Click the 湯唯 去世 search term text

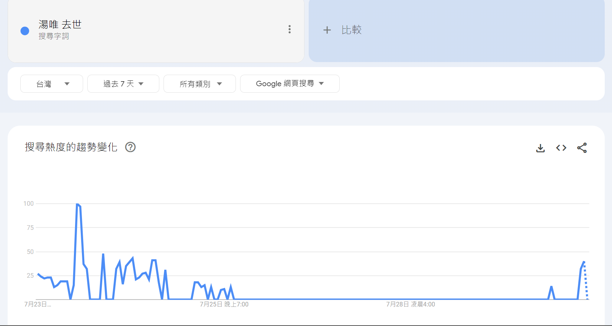coord(60,25)
